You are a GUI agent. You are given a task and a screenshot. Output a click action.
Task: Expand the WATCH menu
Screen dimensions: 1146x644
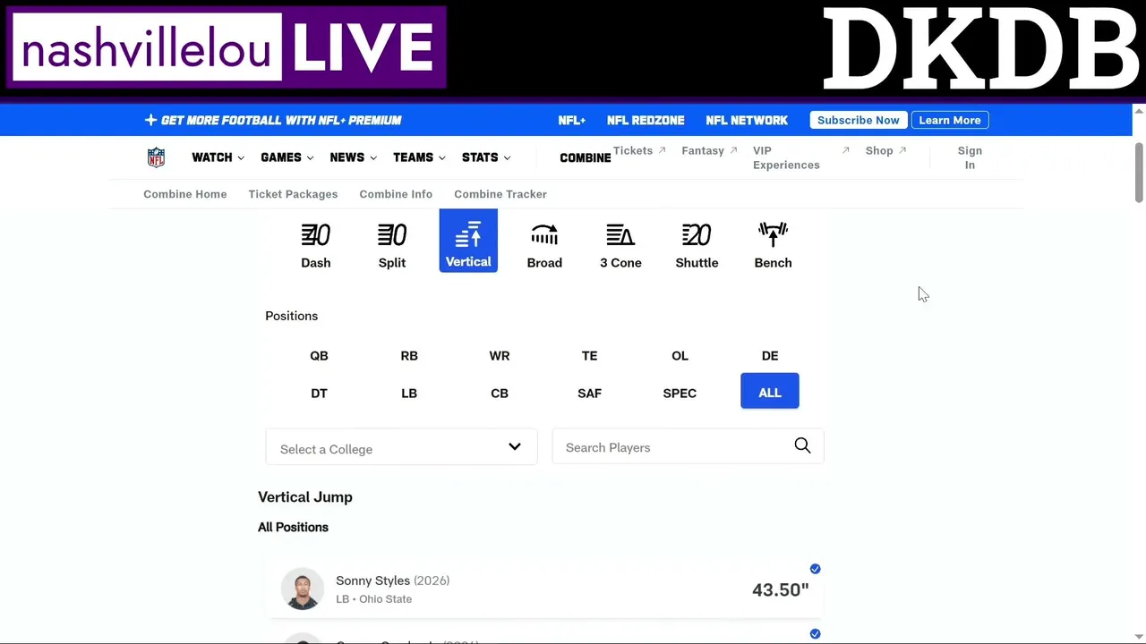(x=218, y=157)
